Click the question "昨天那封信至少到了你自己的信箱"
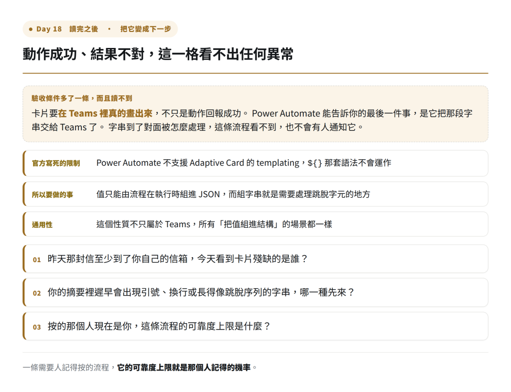Image resolution: width=511 pixels, height=392 pixels. coord(118,259)
